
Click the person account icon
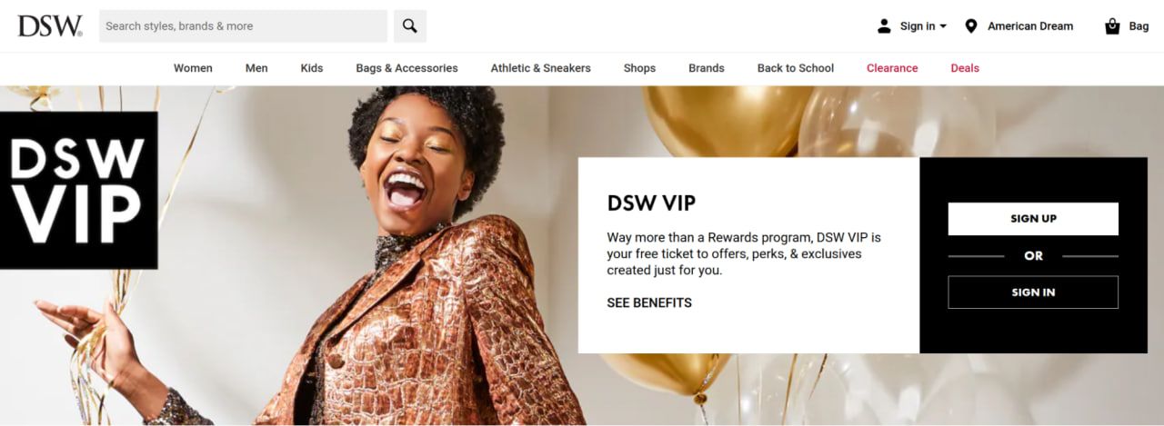pyautogui.click(x=884, y=26)
